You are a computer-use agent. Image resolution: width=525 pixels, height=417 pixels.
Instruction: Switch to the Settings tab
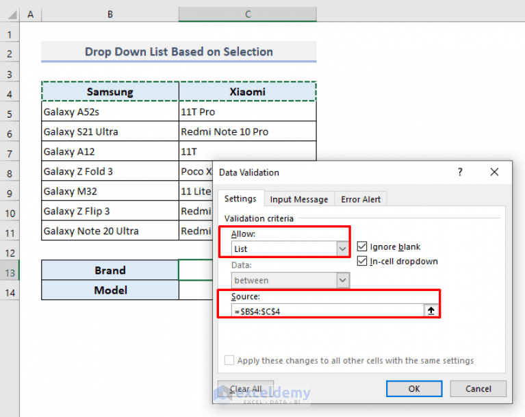point(240,199)
